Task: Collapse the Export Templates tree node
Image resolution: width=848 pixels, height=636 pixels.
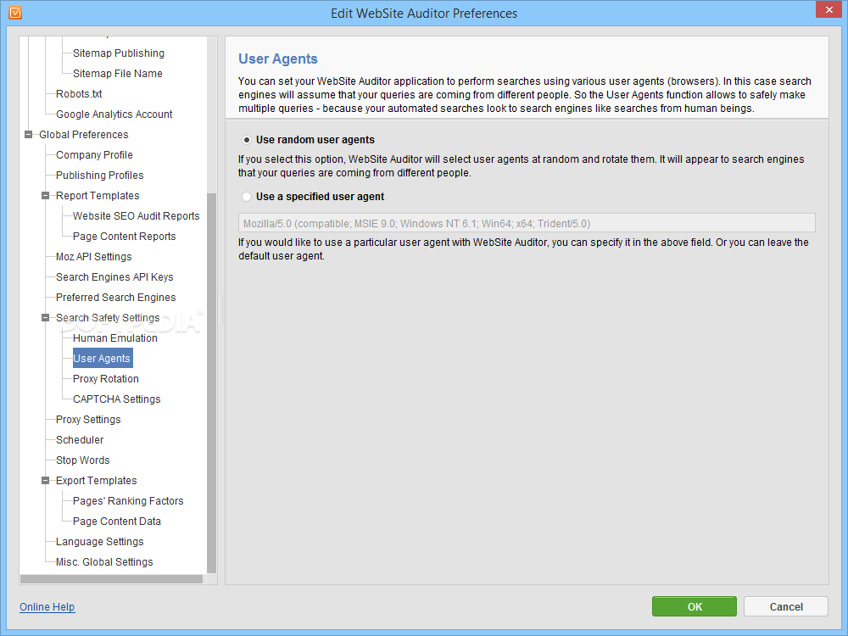Action: coord(46,481)
